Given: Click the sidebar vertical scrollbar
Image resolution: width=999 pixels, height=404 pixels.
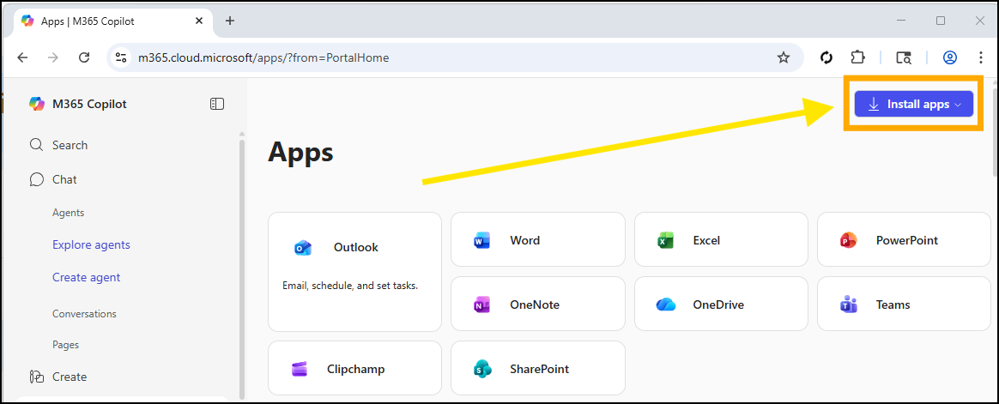Looking at the screenshot, I should pyautogui.click(x=241, y=268).
